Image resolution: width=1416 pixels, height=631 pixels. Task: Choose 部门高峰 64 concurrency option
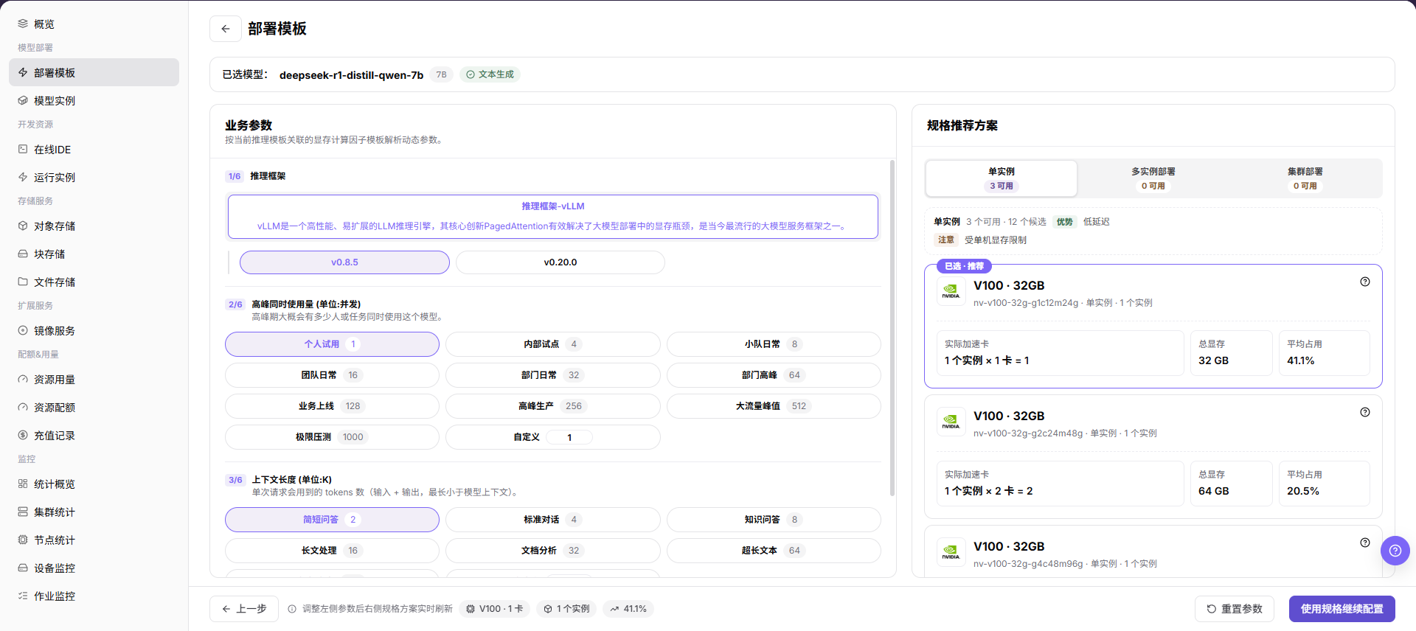[774, 375]
